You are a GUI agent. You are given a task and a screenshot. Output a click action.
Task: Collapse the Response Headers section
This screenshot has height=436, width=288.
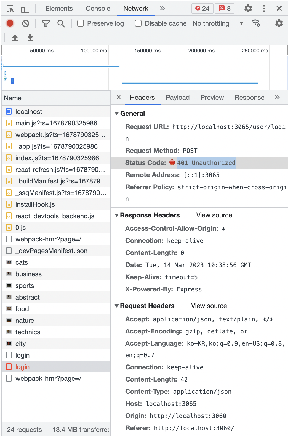point(117,215)
